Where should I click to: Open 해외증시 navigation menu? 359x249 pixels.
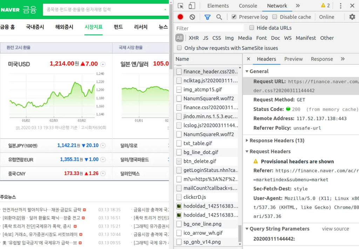65,27
